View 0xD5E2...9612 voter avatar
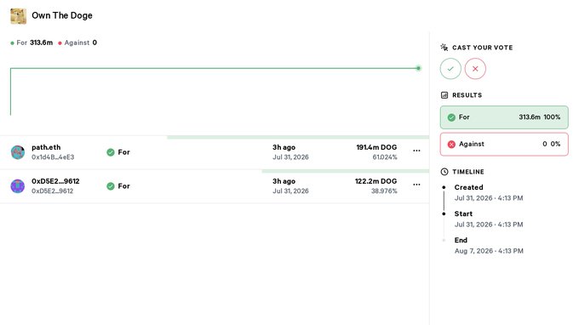Screen dimensions: 579x325 (18, 186)
